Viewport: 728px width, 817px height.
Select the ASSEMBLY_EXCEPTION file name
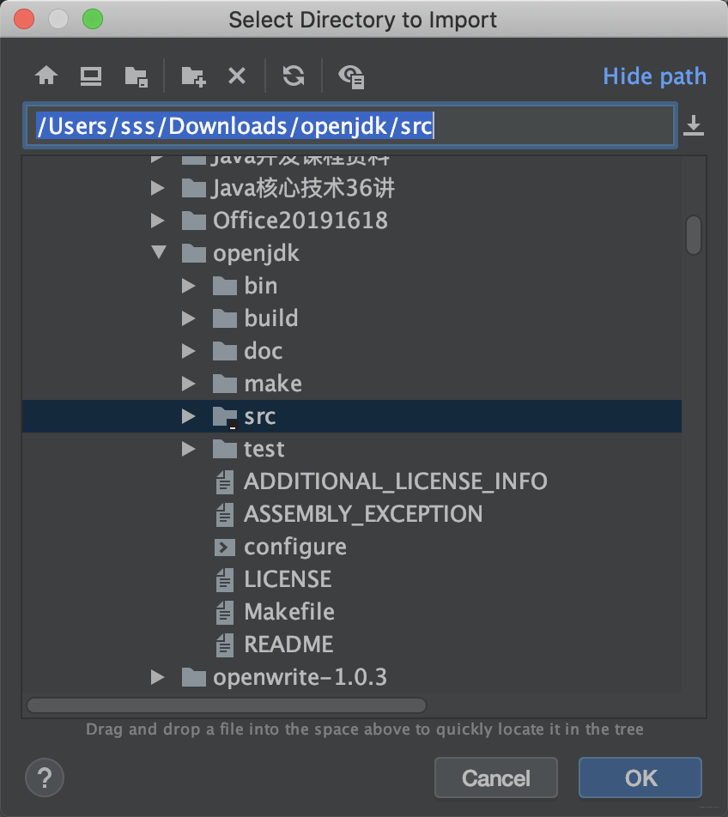click(x=363, y=514)
